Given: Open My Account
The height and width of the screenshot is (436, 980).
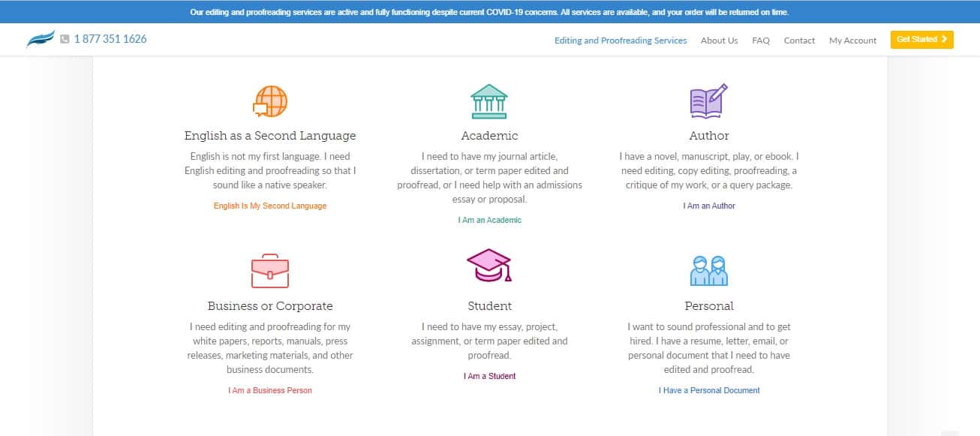Looking at the screenshot, I should pos(852,41).
